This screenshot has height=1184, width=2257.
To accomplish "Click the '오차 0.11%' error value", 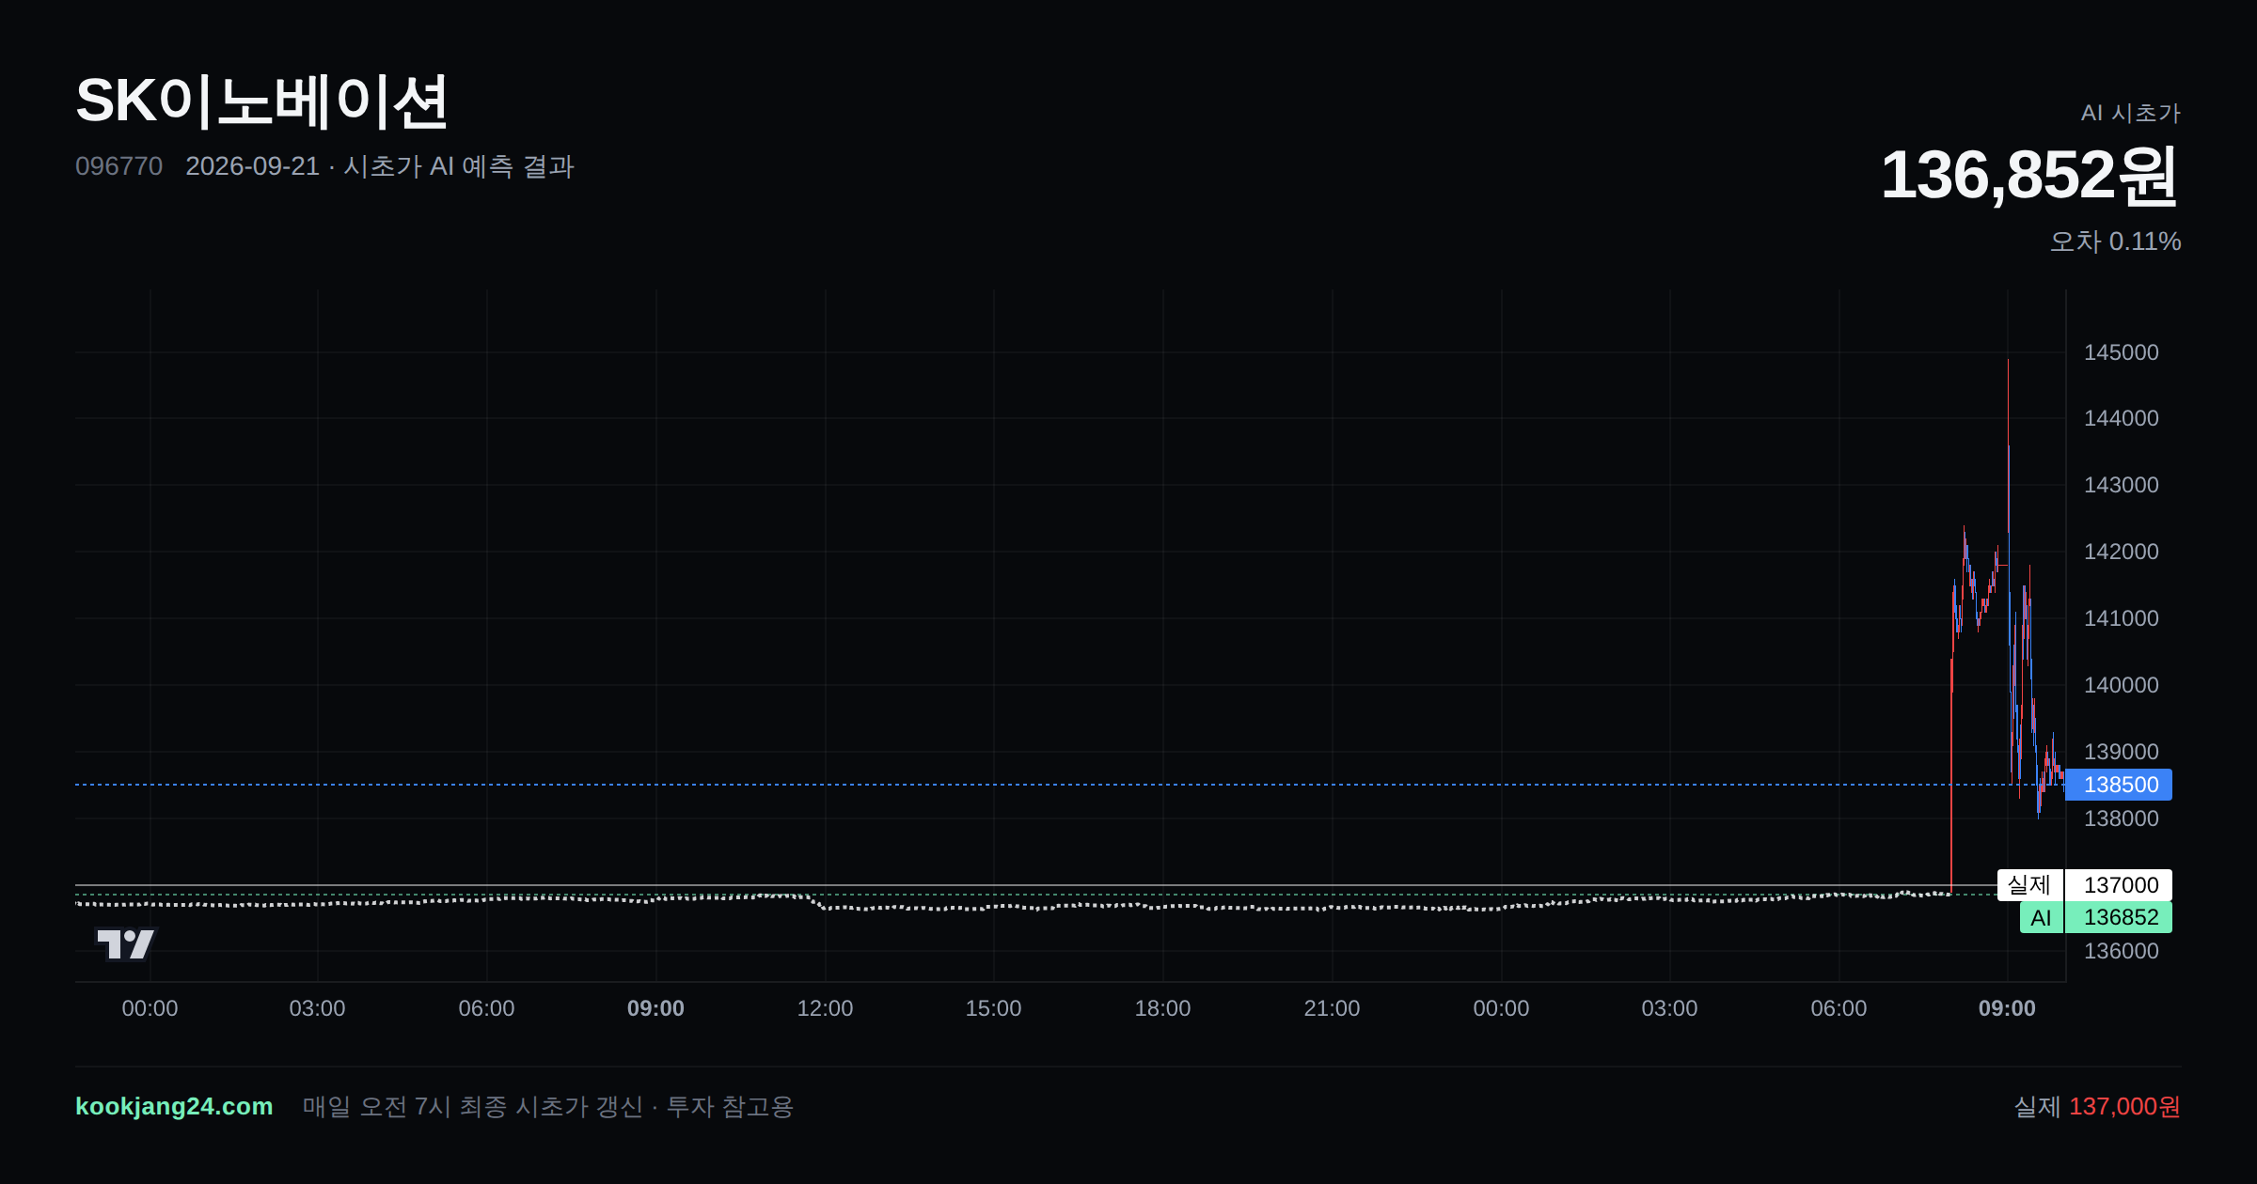I will 2115,241.
